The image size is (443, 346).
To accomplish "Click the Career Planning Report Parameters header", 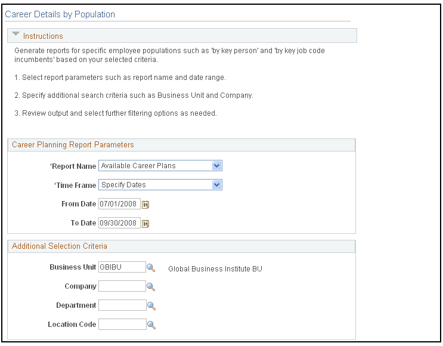I will point(73,145).
